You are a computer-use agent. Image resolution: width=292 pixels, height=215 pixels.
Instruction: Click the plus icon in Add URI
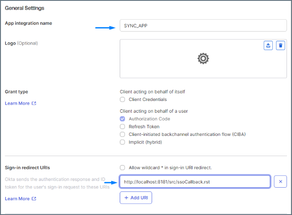(126, 198)
